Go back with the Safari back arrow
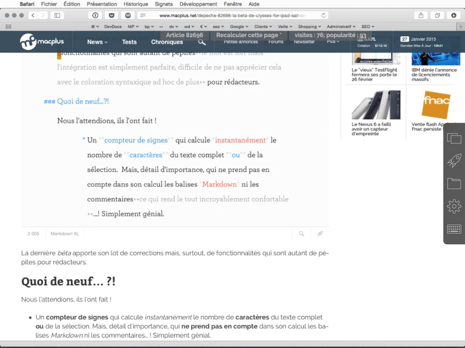 pos(33,15)
